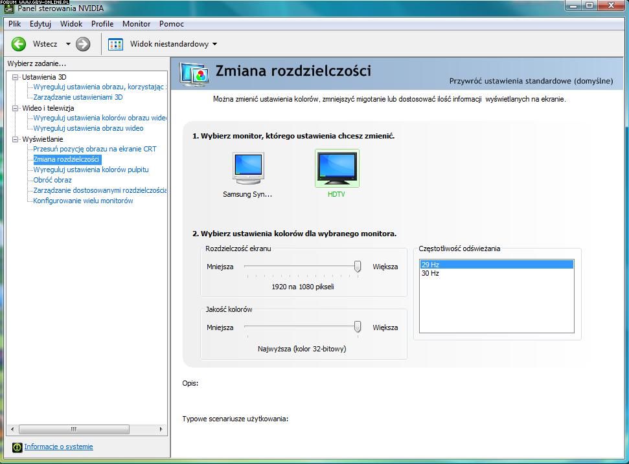Open Przesuń pozycję obrazu na ekranie CRT
Image resolution: width=629 pixels, height=464 pixels.
(95, 149)
